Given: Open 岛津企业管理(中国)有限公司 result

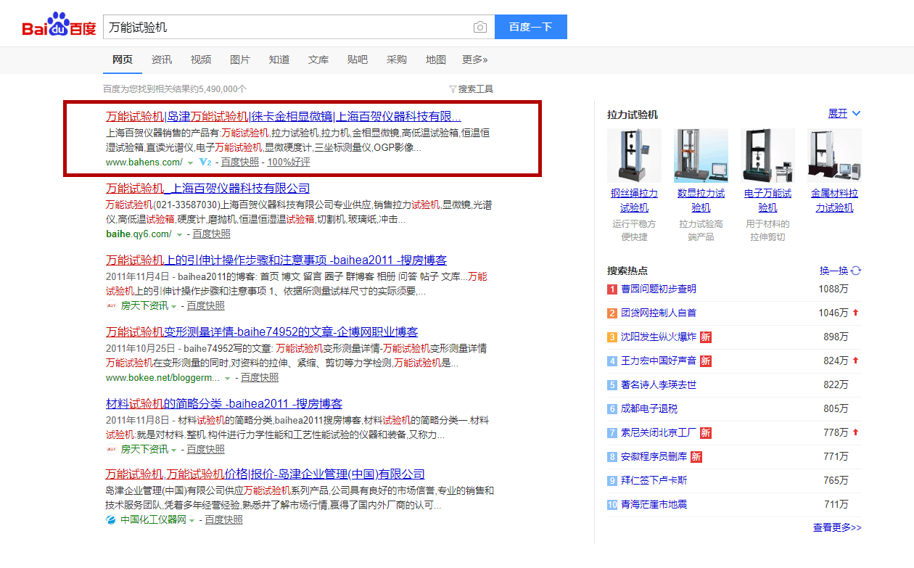Looking at the screenshot, I should 265,474.
